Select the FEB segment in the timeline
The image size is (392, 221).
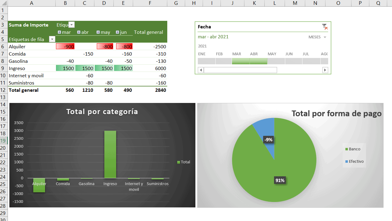224,61
